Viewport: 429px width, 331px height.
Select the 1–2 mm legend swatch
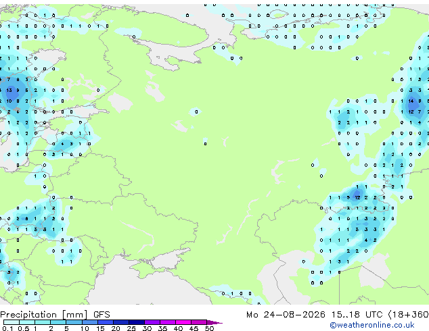click(x=43, y=322)
